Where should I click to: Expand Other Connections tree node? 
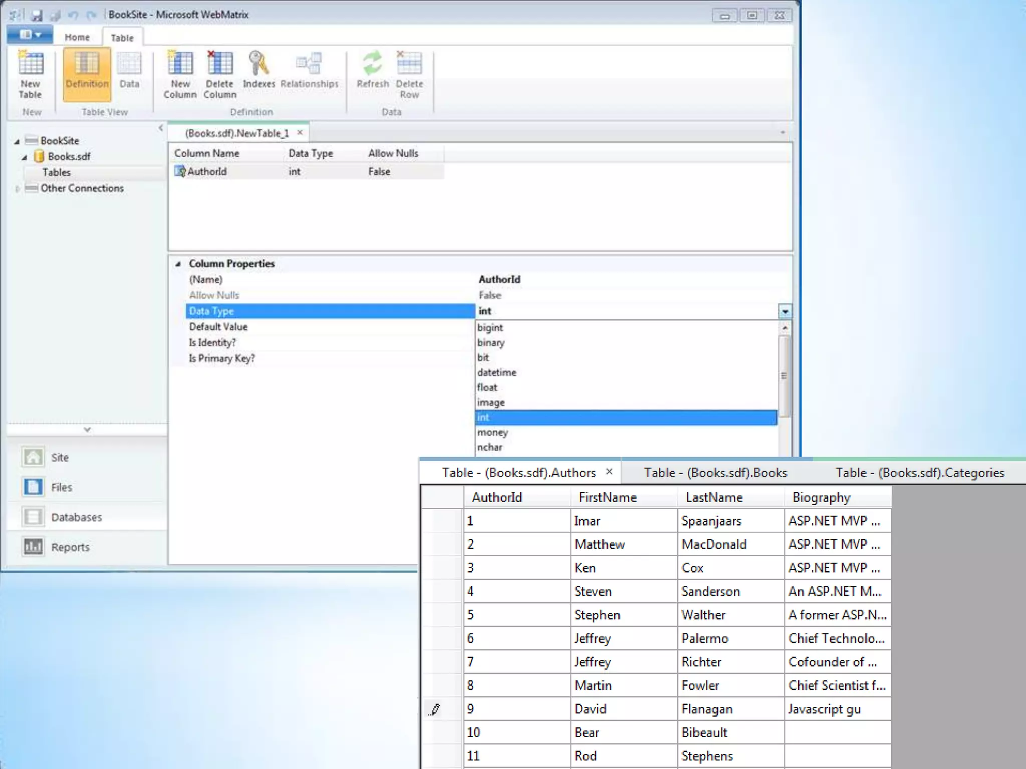click(x=18, y=189)
